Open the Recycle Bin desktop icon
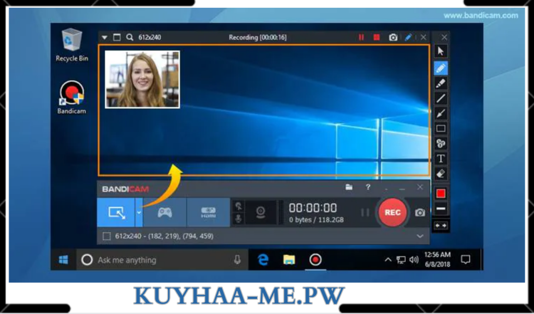The height and width of the screenshot is (314, 534). [x=72, y=45]
